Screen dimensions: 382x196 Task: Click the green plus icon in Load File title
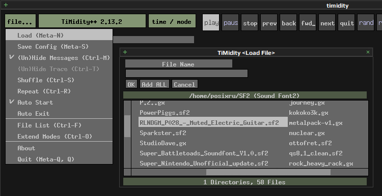[125, 52]
